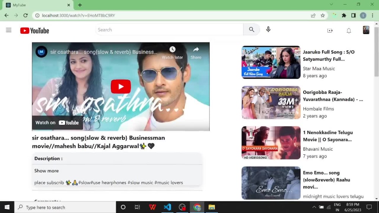This screenshot has width=379, height=213.
Task: Bookmark this page with star icon
Action: click(323, 16)
